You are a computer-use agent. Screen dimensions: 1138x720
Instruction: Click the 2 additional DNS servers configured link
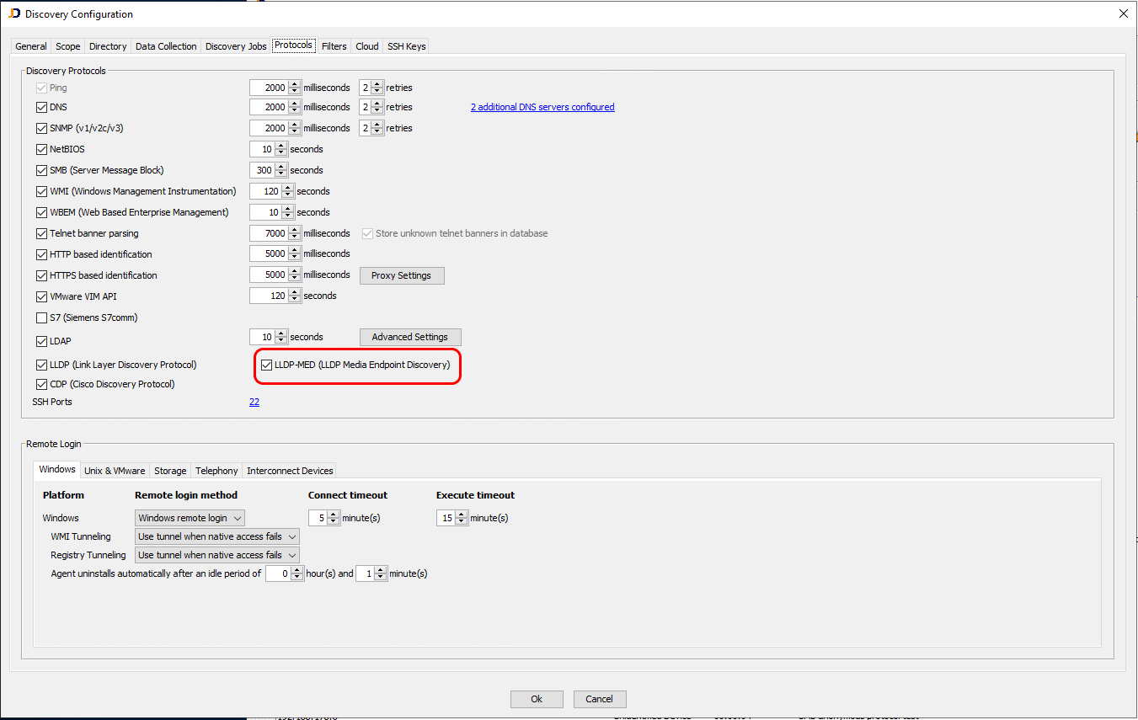pyautogui.click(x=542, y=107)
